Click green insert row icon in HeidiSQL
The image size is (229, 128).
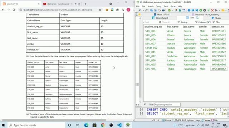point(201,10)
